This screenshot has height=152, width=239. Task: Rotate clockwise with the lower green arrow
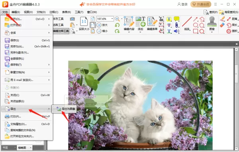tap(117, 31)
